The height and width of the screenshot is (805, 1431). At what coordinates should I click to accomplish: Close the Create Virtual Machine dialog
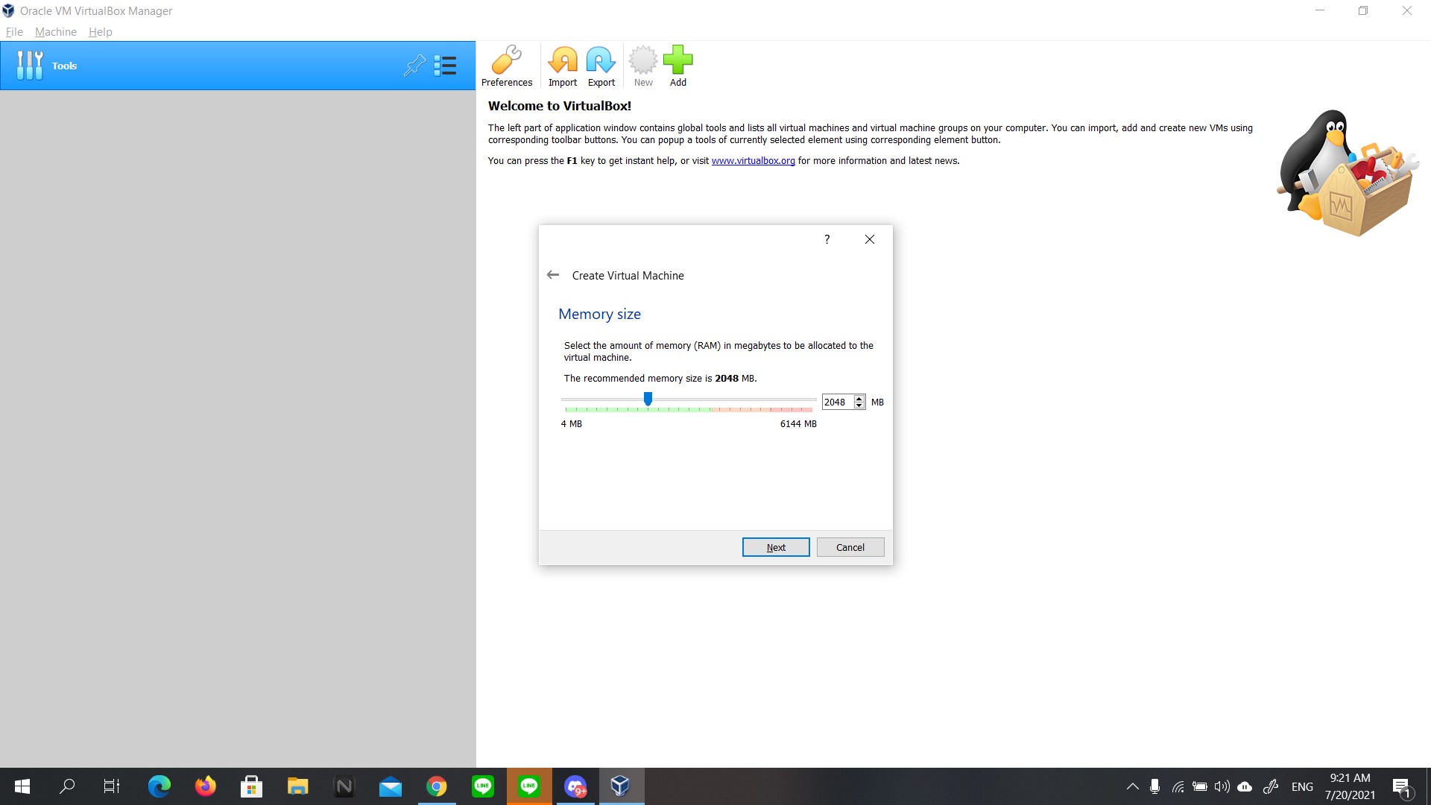pyautogui.click(x=870, y=239)
